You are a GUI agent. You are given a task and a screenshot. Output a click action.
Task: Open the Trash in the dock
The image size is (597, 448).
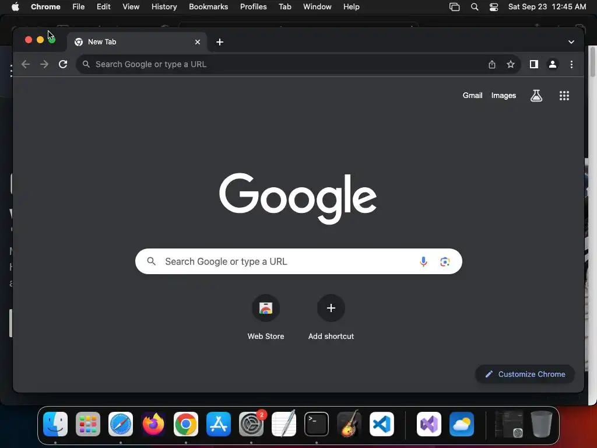542,424
